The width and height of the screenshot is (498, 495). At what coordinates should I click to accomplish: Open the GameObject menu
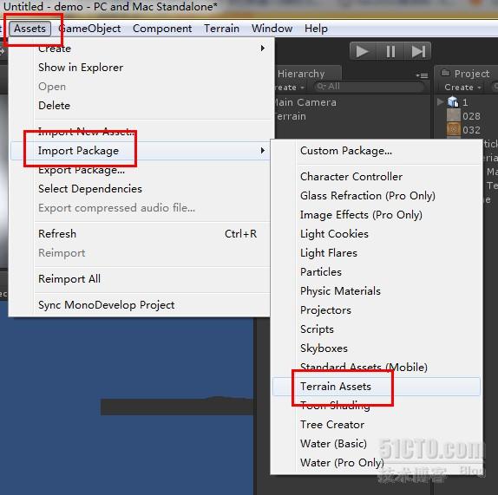[x=89, y=29]
